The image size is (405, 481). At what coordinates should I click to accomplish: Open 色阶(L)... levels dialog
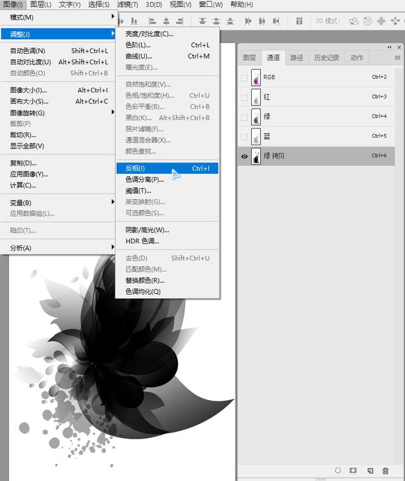167,45
